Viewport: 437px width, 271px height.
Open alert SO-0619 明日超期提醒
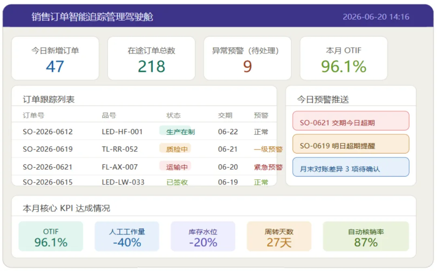[x=351, y=144]
